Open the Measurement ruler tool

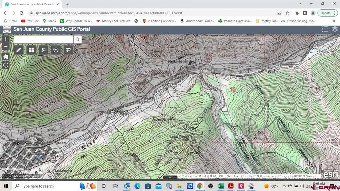(x=19, y=50)
